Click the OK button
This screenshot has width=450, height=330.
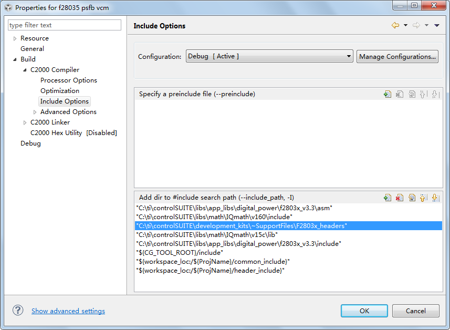tap(364, 311)
